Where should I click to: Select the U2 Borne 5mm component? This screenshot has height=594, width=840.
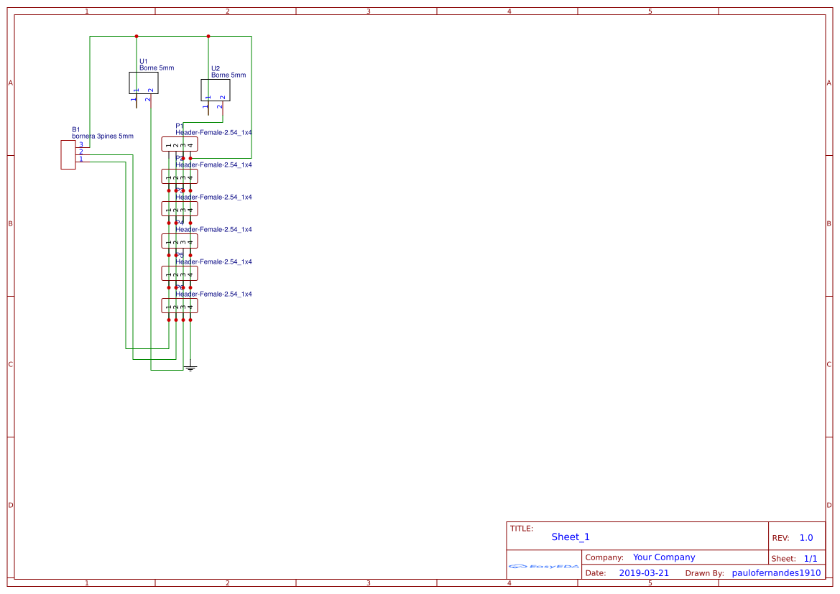click(216, 91)
